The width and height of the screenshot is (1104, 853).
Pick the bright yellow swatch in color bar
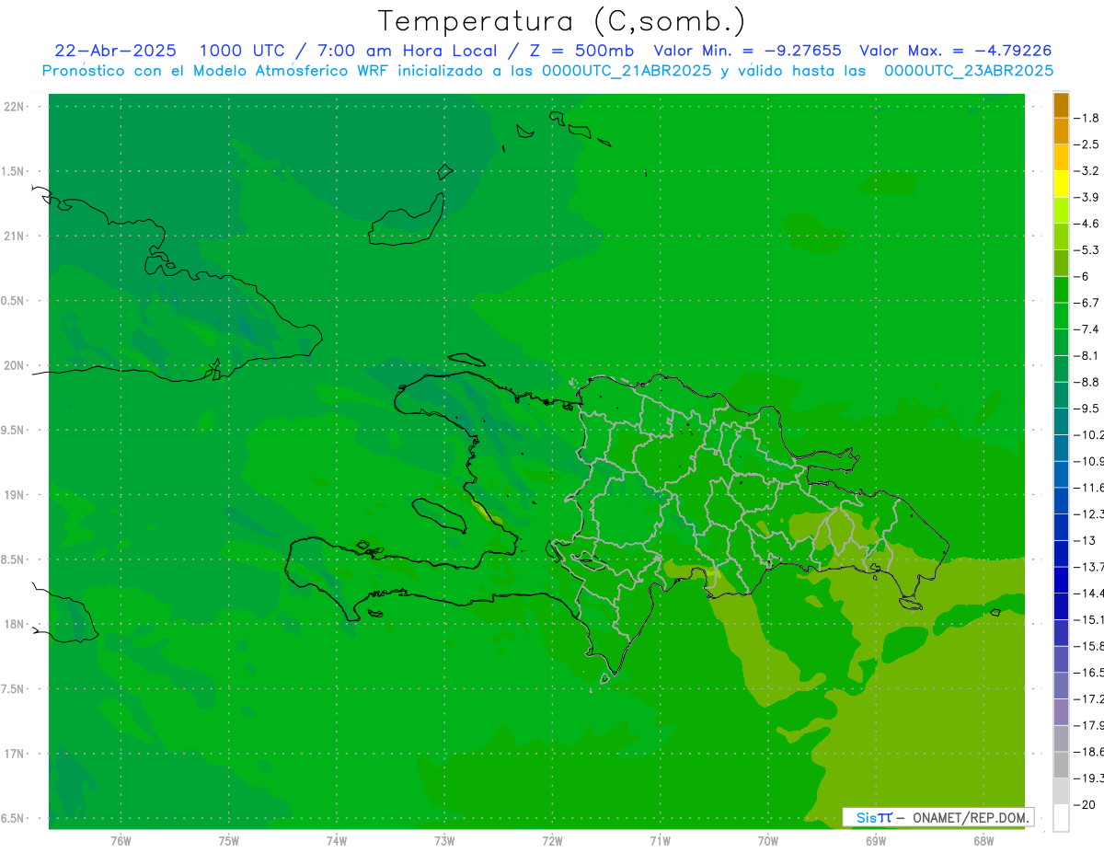[x=1061, y=183]
